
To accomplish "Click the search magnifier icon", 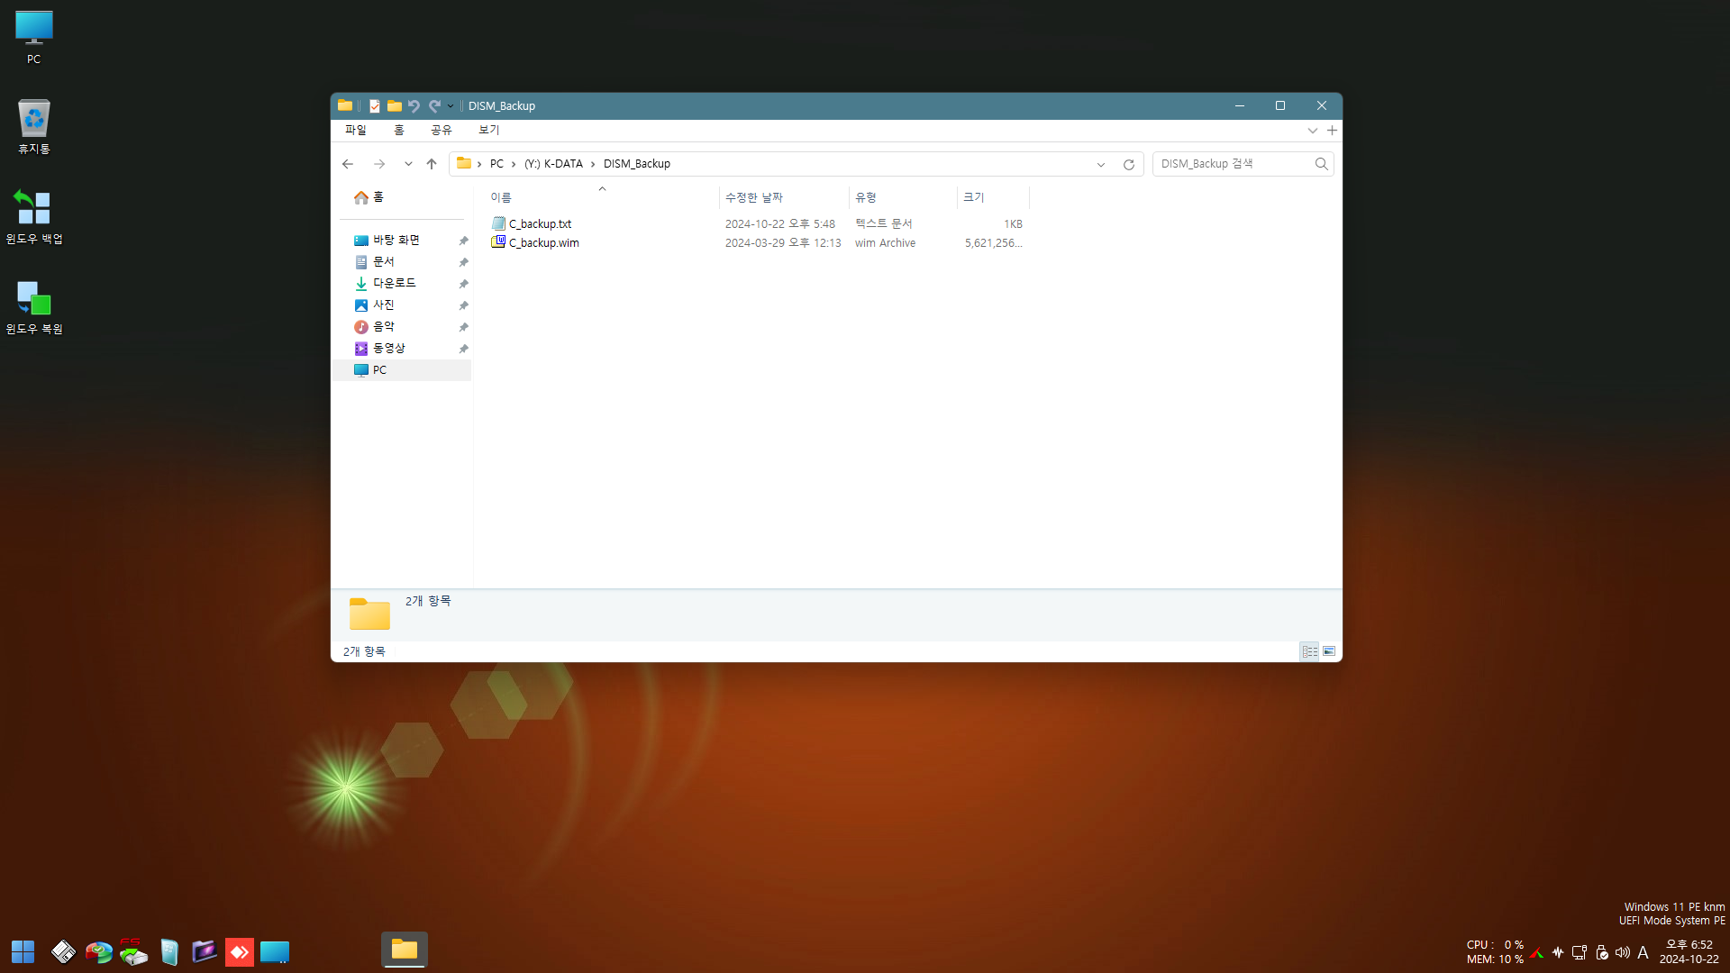I will [x=1321, y=164].
